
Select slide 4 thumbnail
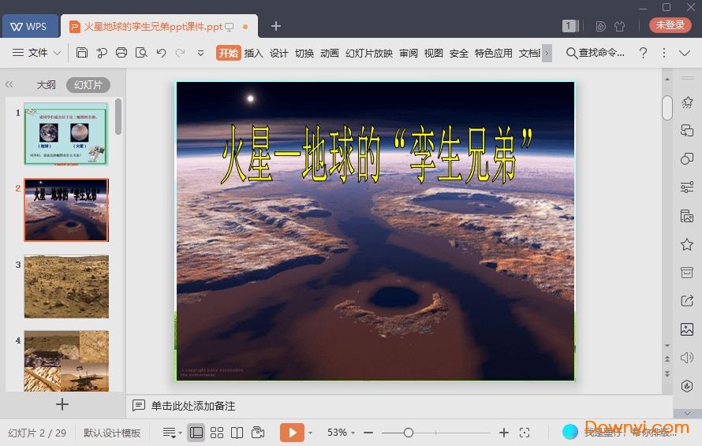coord(66,361)
